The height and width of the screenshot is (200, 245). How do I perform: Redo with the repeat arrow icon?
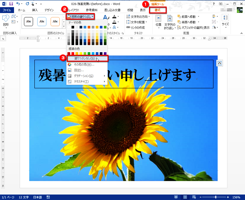tap(27, 4)
